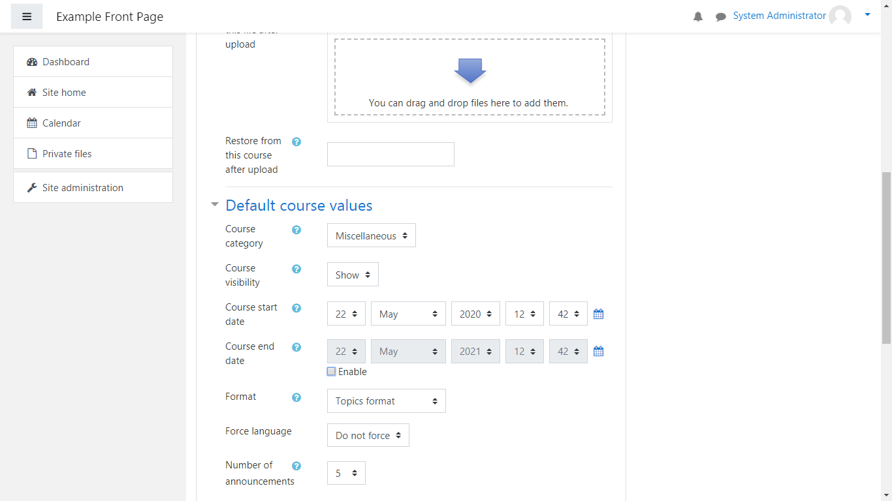892x501 pixels.
Task: Click help icon beside Course visibility
Action: coord(296,269)
